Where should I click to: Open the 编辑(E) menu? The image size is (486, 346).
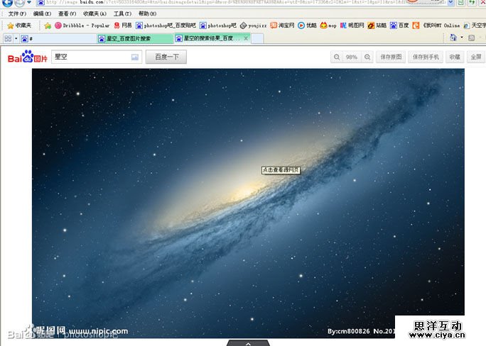point(42,13)
